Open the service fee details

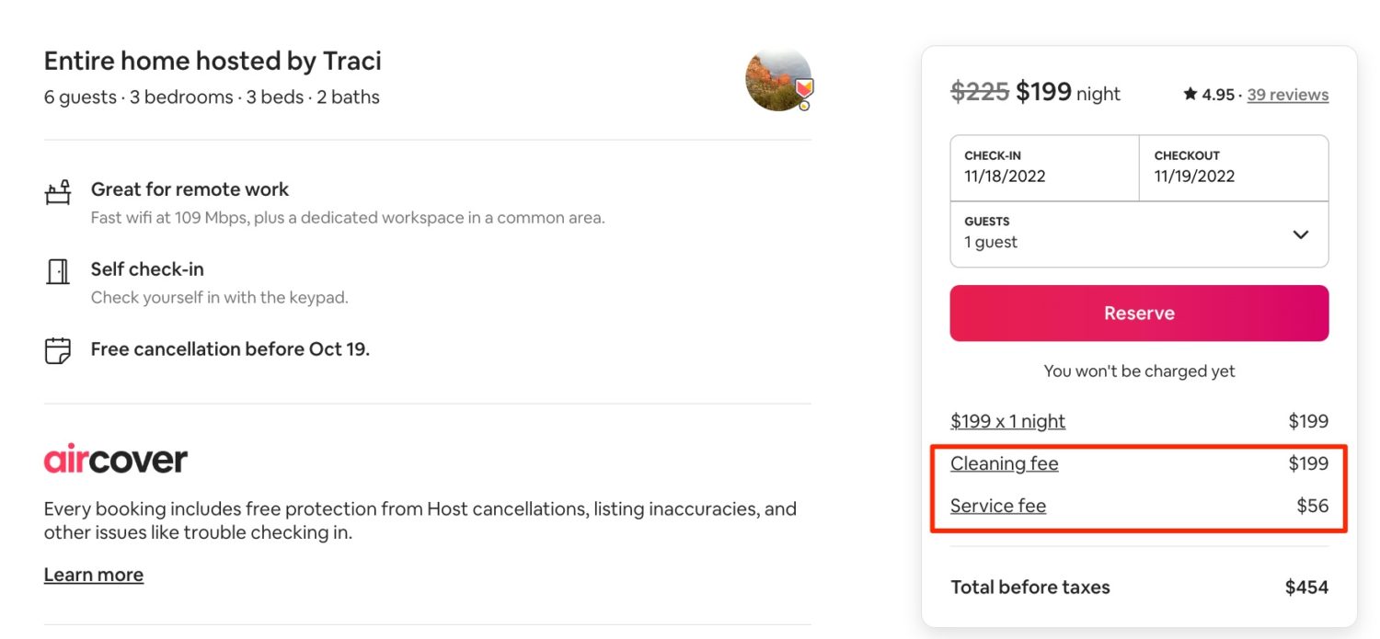click(x=997, y=506)
